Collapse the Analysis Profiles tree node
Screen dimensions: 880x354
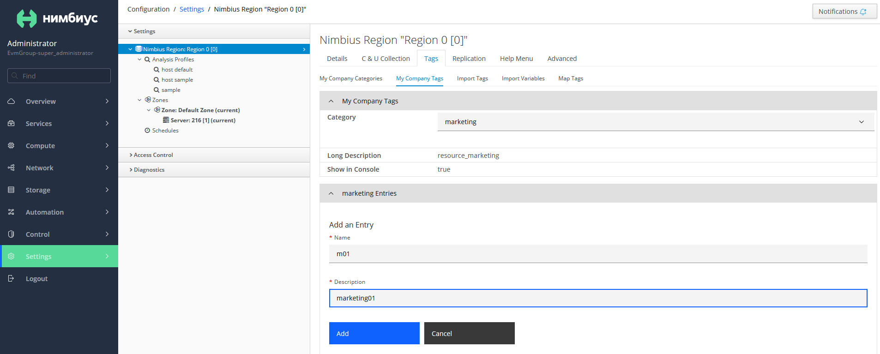pos(139,60)
